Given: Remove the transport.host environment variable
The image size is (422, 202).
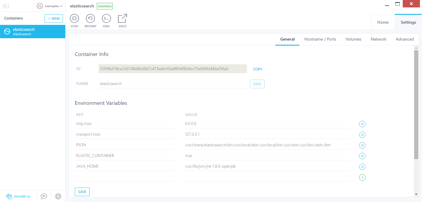Looking at the screenshot, I should pos(362,135).
